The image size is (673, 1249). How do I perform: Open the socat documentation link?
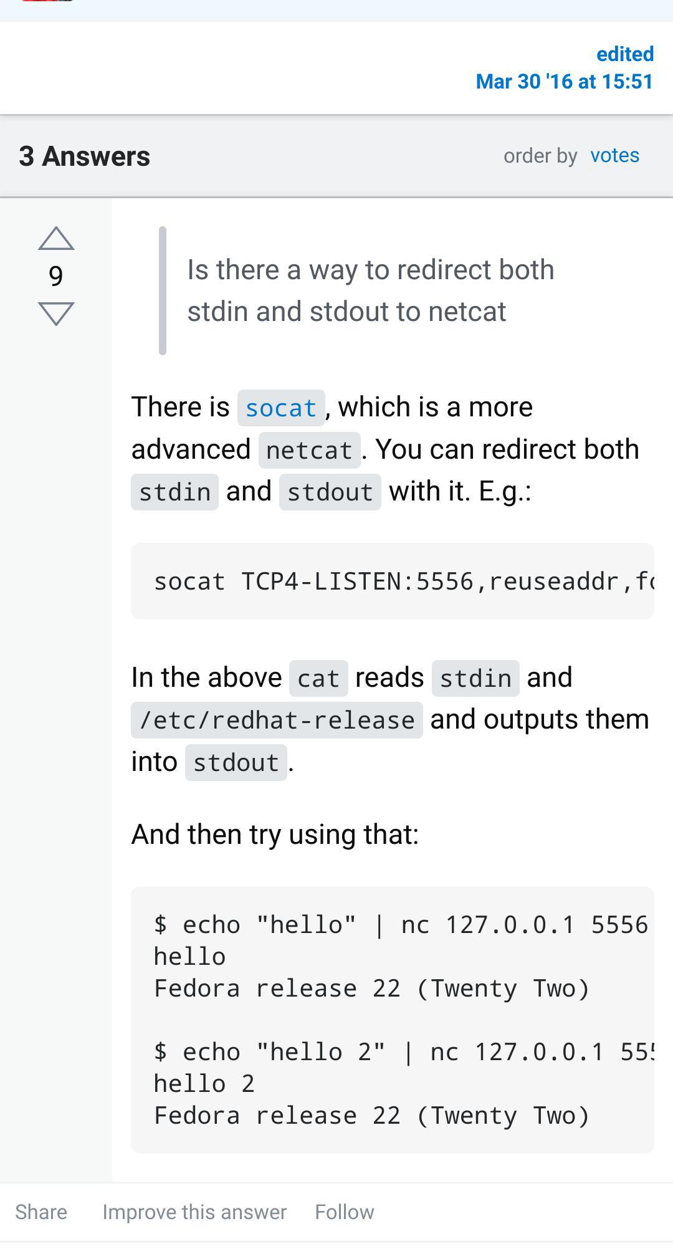[x=281, y=408]
